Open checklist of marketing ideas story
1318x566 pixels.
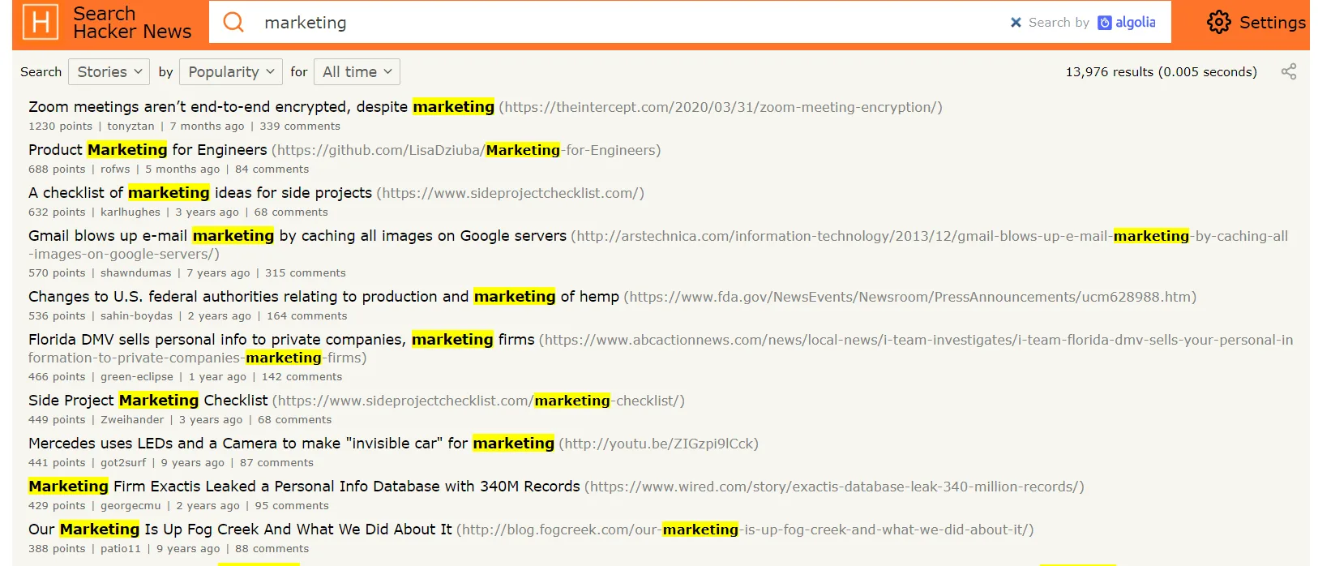[200, 193]
